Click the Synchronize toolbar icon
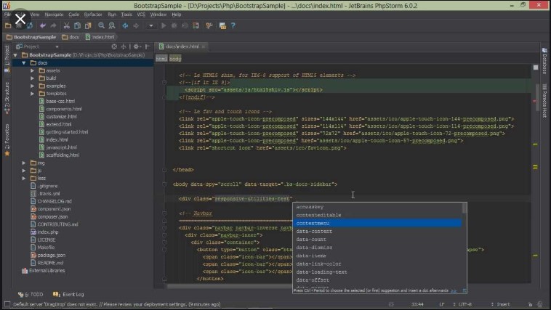This screenshot has width=551, height=310. (x=30, y=25)
